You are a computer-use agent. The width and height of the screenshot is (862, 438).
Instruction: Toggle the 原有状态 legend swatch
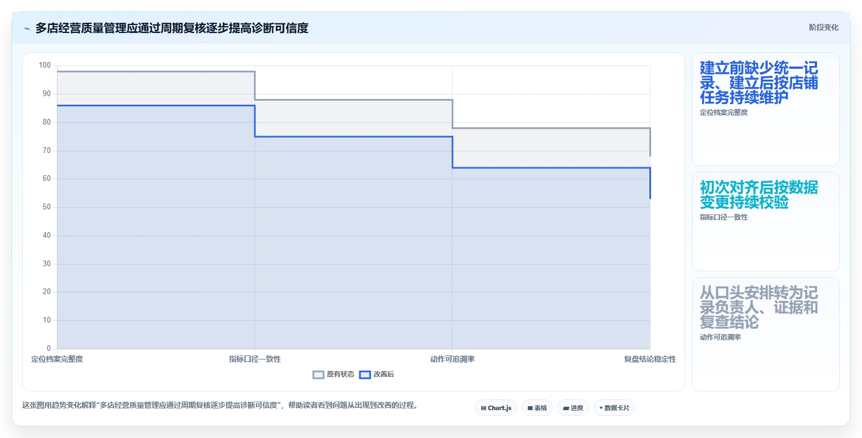(x=318, y=374)
